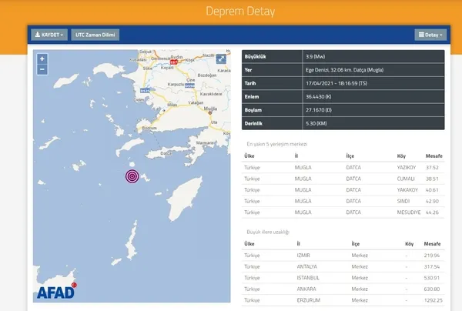The width and height of the screenshot is (462, 311).
Task: Open the Detay dropdown menu
Action: [x=430, y=35]
